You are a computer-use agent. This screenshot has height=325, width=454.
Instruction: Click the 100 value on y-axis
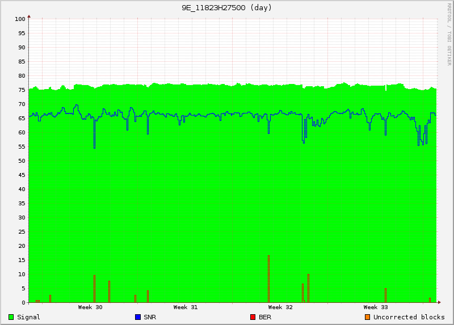click(20, 19)
